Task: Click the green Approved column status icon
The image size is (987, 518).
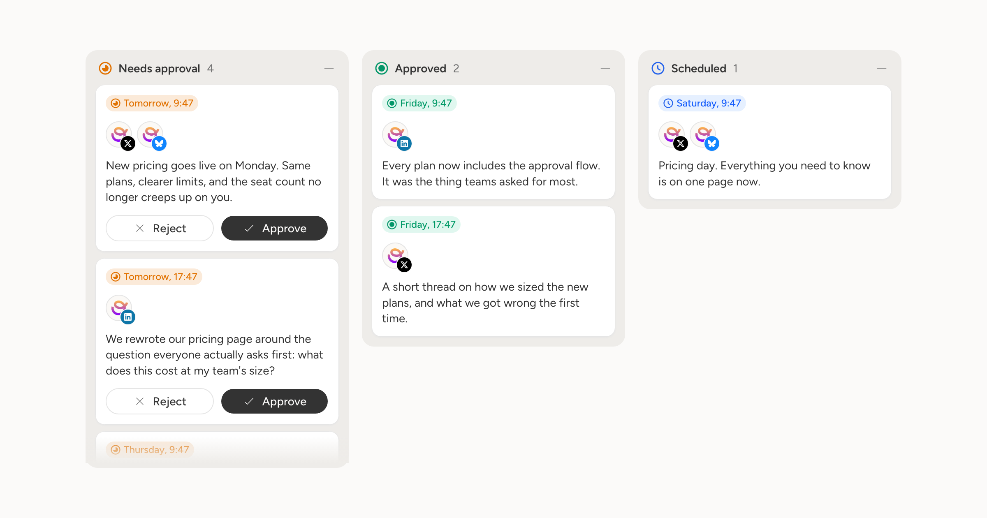Action: coord(382,68)
